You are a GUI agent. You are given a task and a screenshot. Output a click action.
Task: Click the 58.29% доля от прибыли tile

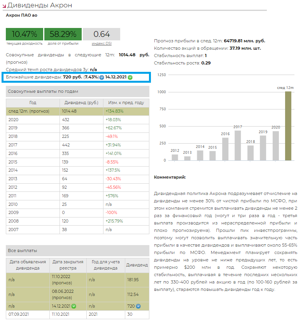[x=63, y=34]
